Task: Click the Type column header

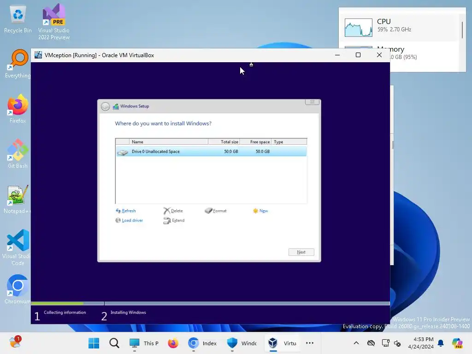Action: 289,142
